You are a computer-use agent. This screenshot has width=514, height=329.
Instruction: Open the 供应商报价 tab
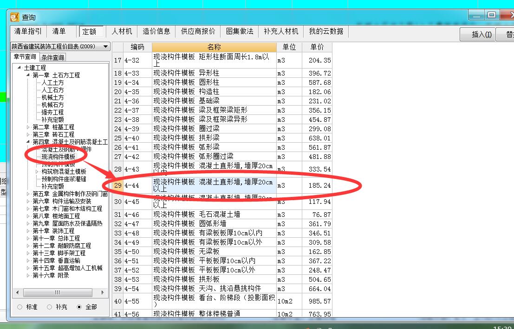click(x=198, y=32)
